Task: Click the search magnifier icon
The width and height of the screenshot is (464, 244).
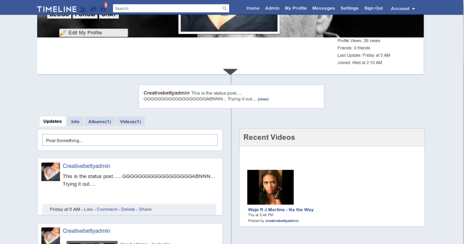Action: (x=225, y=9)
